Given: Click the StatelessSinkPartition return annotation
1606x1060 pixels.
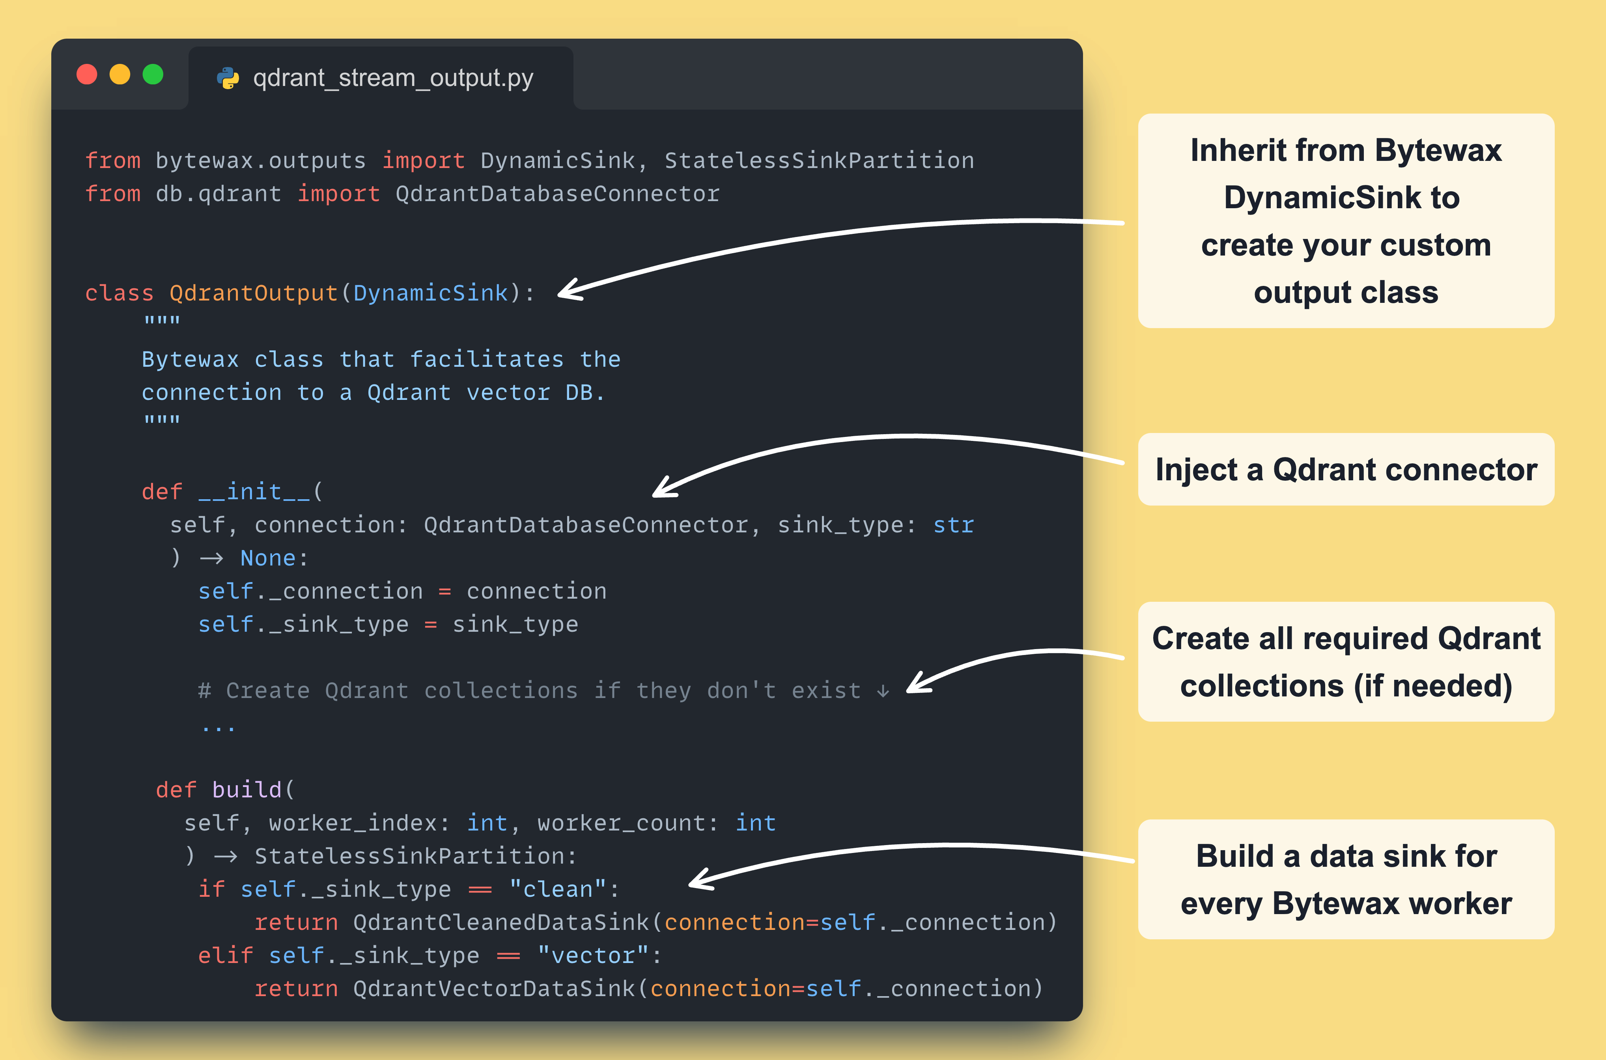Looking at the screenshot, I should tap(410, 857).
